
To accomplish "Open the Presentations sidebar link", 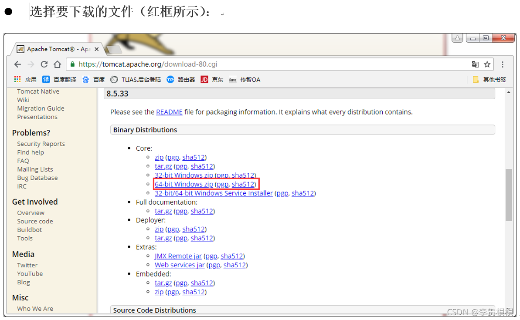I will coord(37,117).
